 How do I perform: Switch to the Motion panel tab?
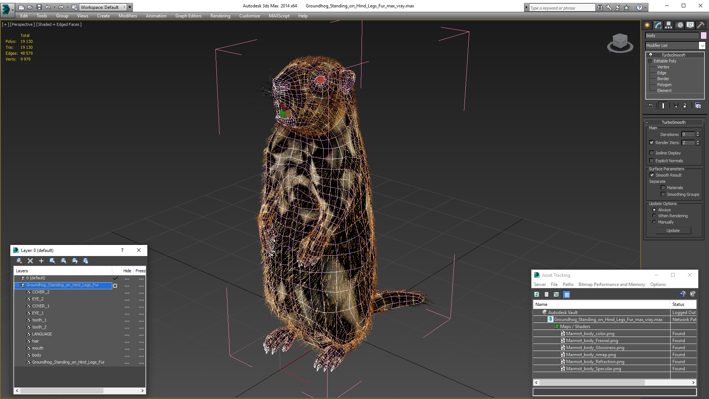coord(679,25)
